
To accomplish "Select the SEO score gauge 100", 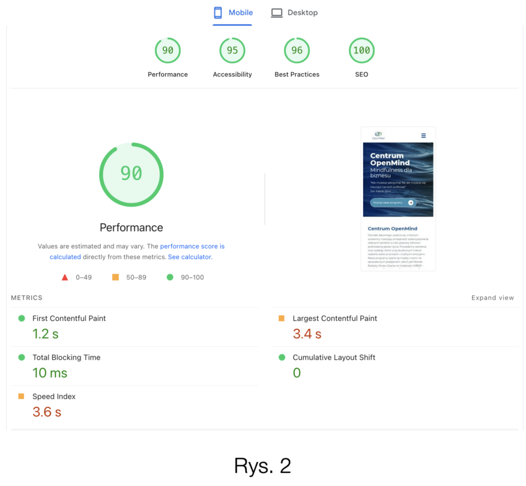I will pyautogui.click(x=361, y=51).
